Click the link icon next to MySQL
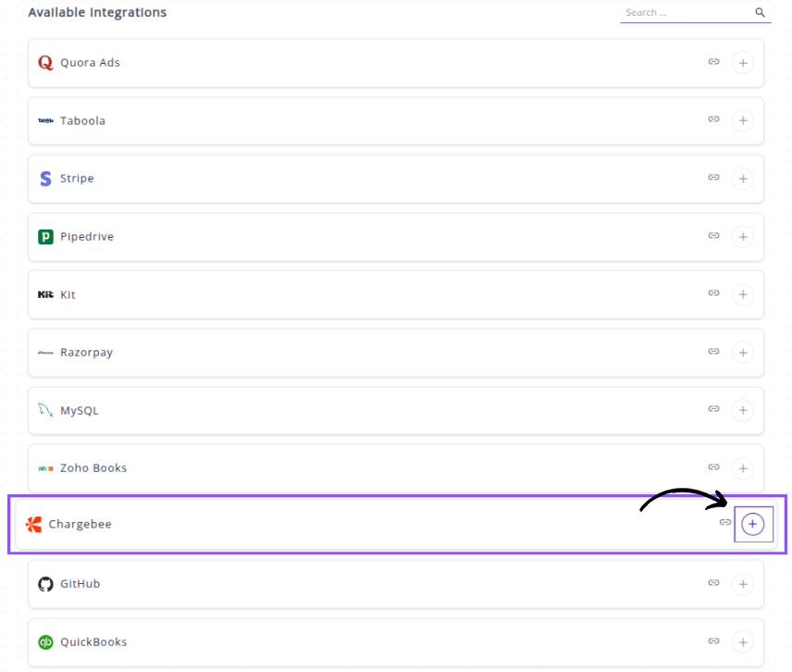The width and height of the screenshot is (792, 672). [x=713, y=409]
